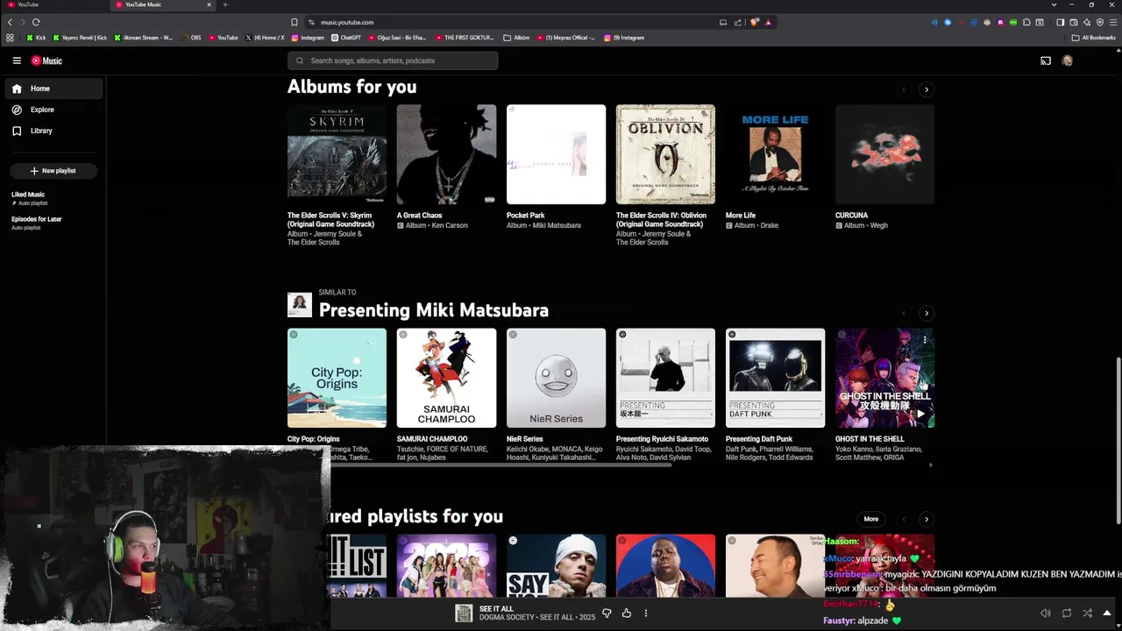1122x631 pixels.
Task: Open the Pocket Park album cover
Action: tap(556, 154)
